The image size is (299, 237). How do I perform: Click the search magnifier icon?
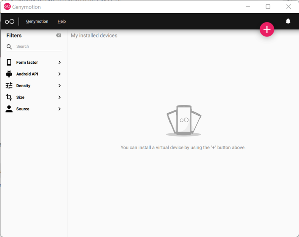(9, 46)
